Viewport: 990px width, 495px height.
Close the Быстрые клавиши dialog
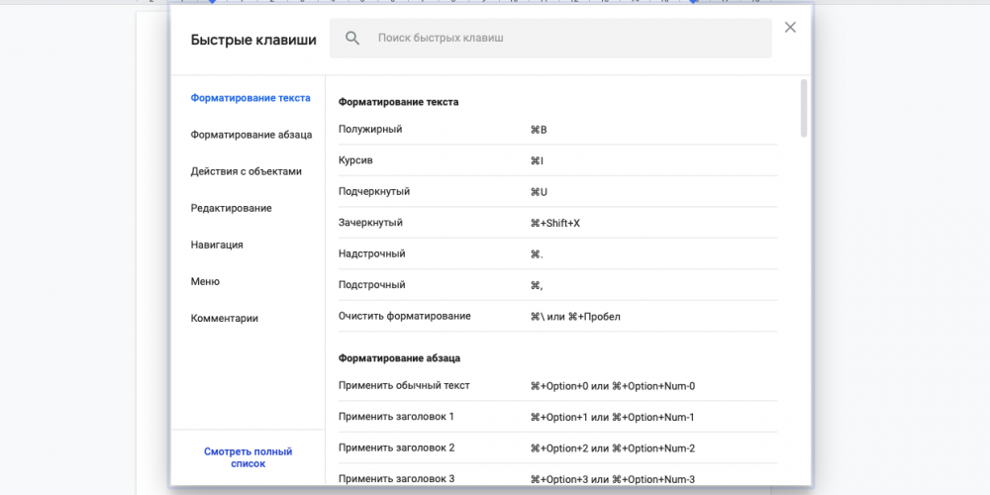pyautogui.click(x=790, y=28)
